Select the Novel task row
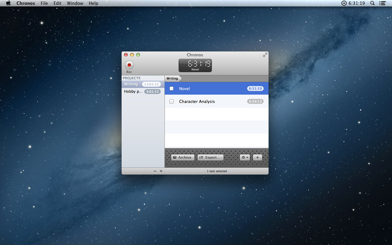 217,89
